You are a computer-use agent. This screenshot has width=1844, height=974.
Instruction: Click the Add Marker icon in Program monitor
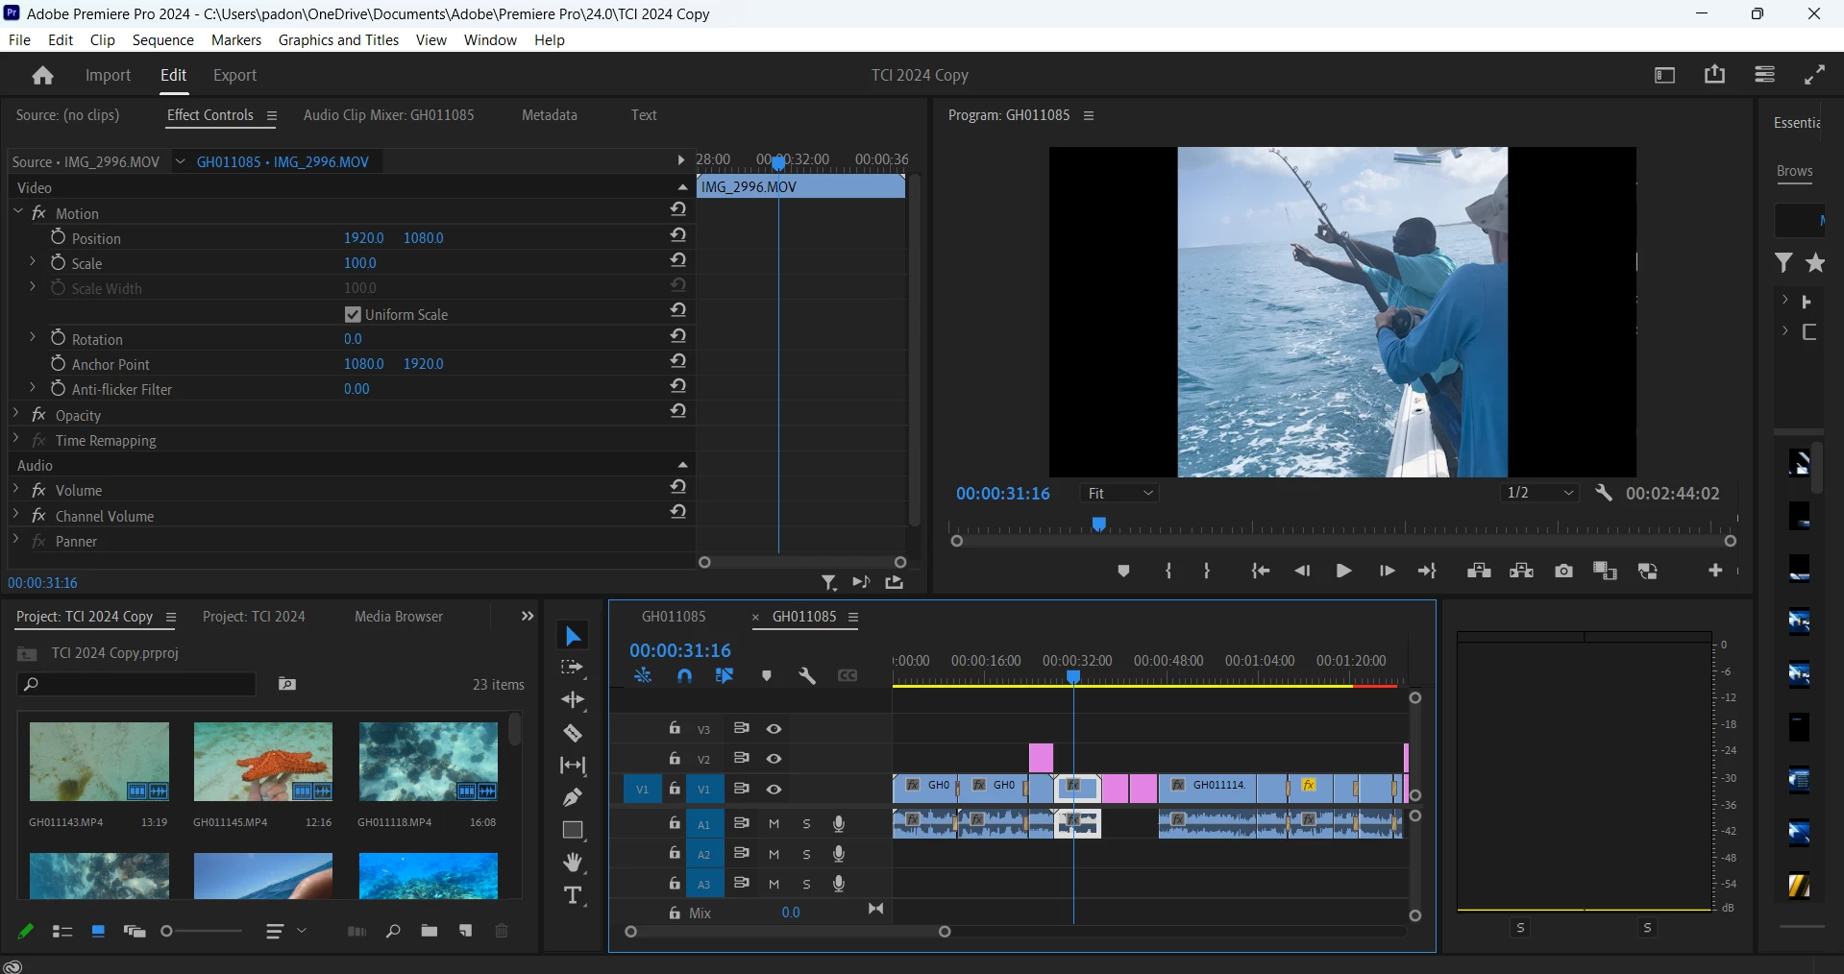click(1123, 572)
